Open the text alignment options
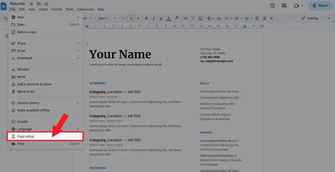The height and width of the screenshot is (172, 335). pos(211,18)
